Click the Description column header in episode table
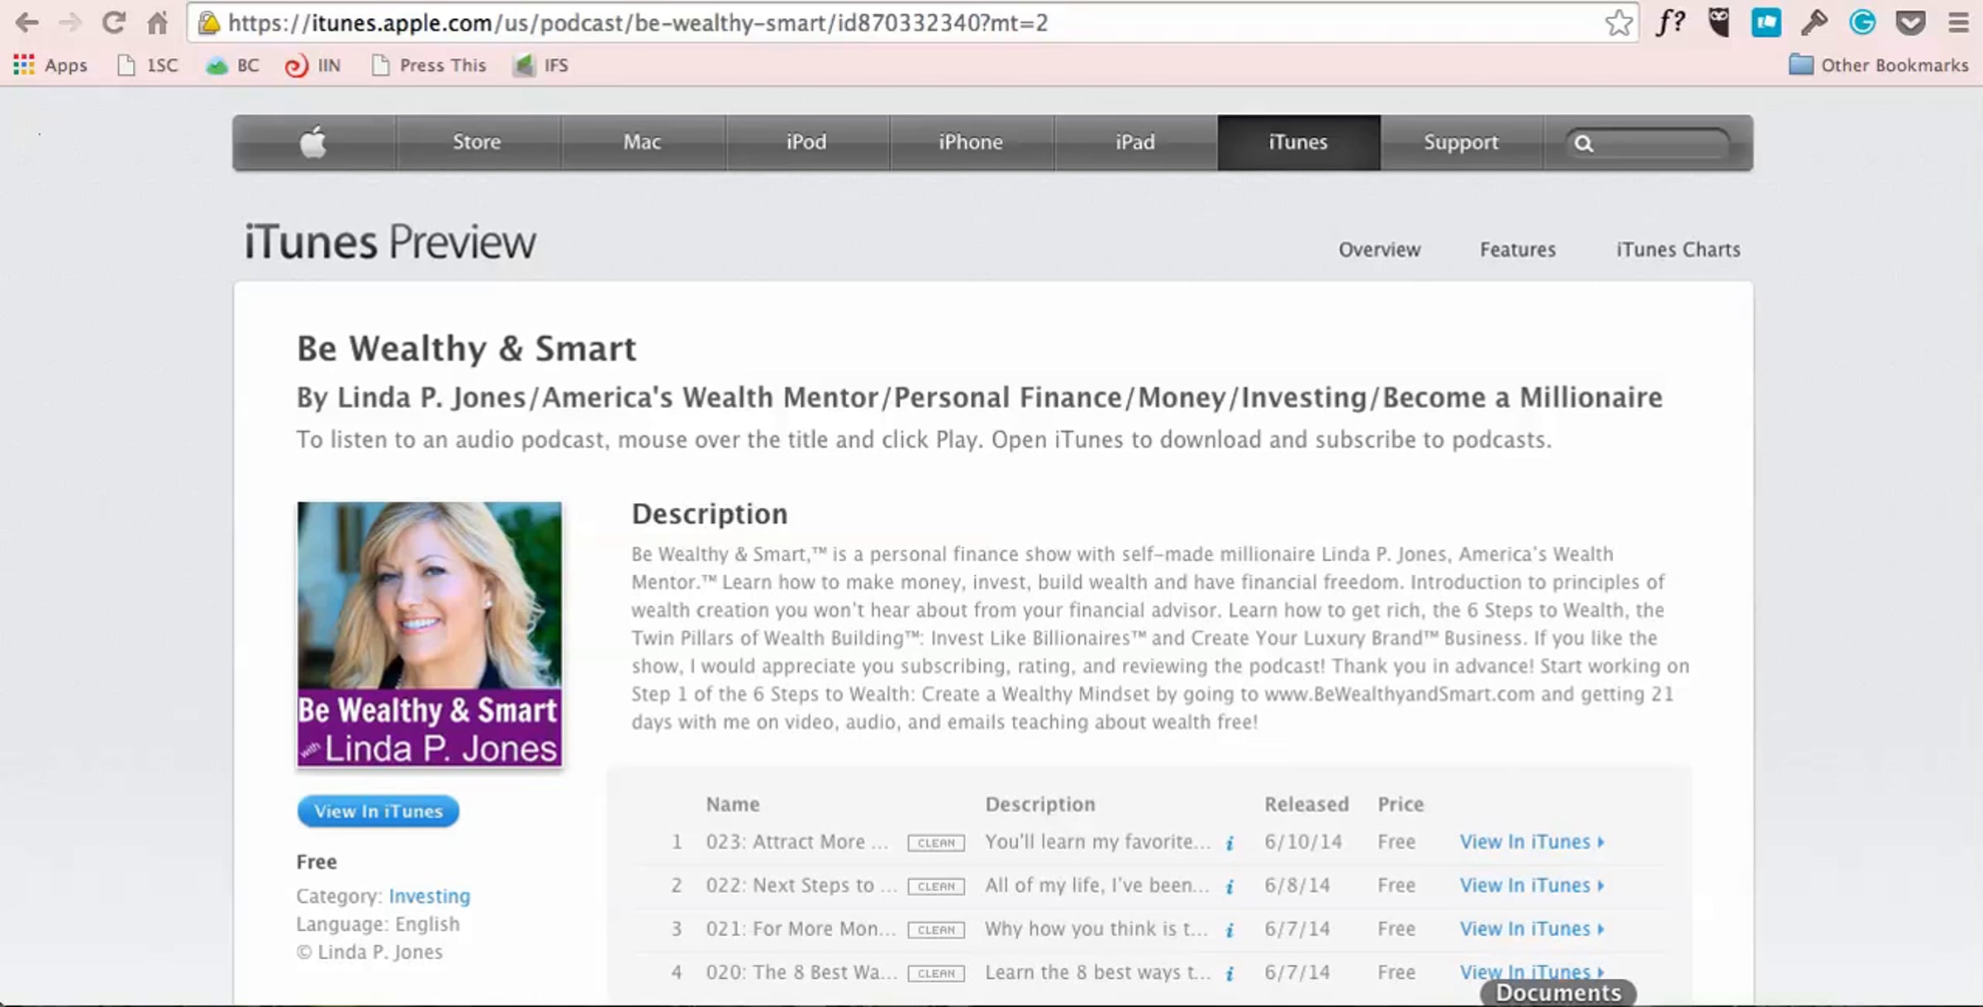Image resolution: width=1983 pixels, height=1007 pixels. [x=1040, y=805]
